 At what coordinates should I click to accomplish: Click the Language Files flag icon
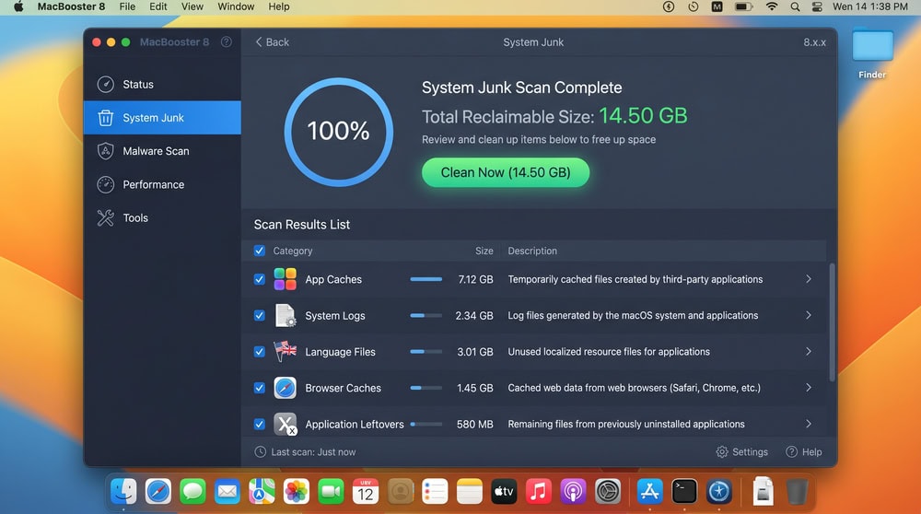coord(286,351)
